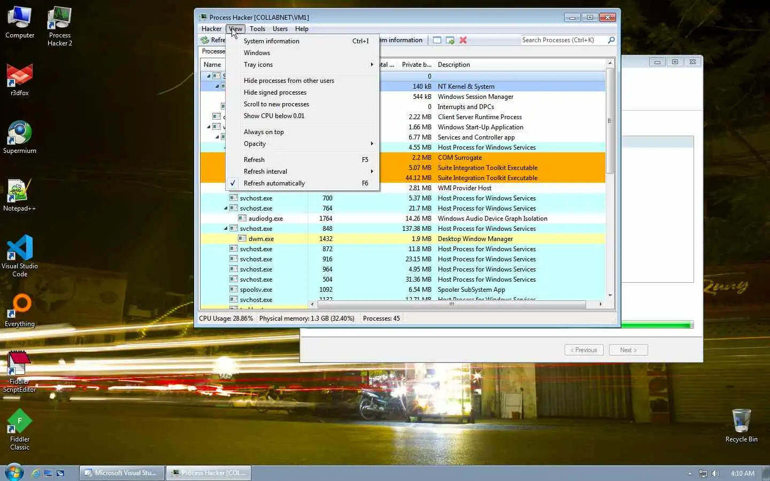Switch to Microsoft Visual Studio taskbar button
The width and height of the screenshot is (770, 481).
click(x=121, y=473)
